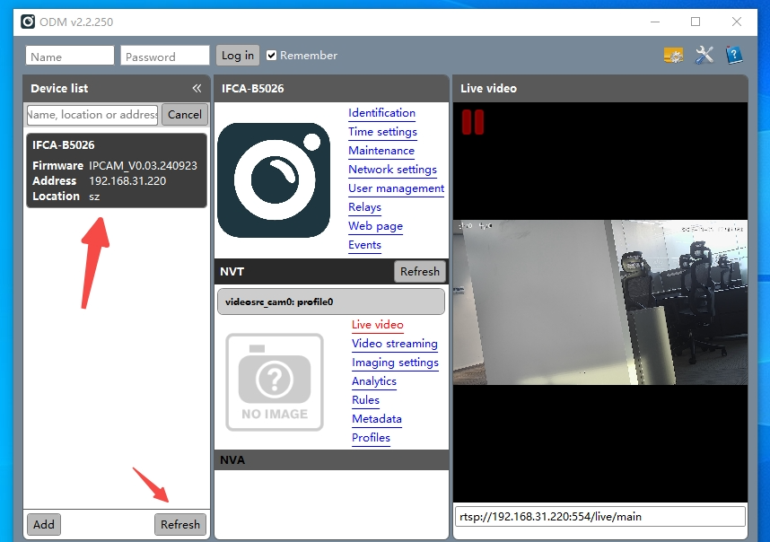The width and height of the screenshot is (770, 542).
Task: Open the Rules link
Action: (x=365, y=400)
